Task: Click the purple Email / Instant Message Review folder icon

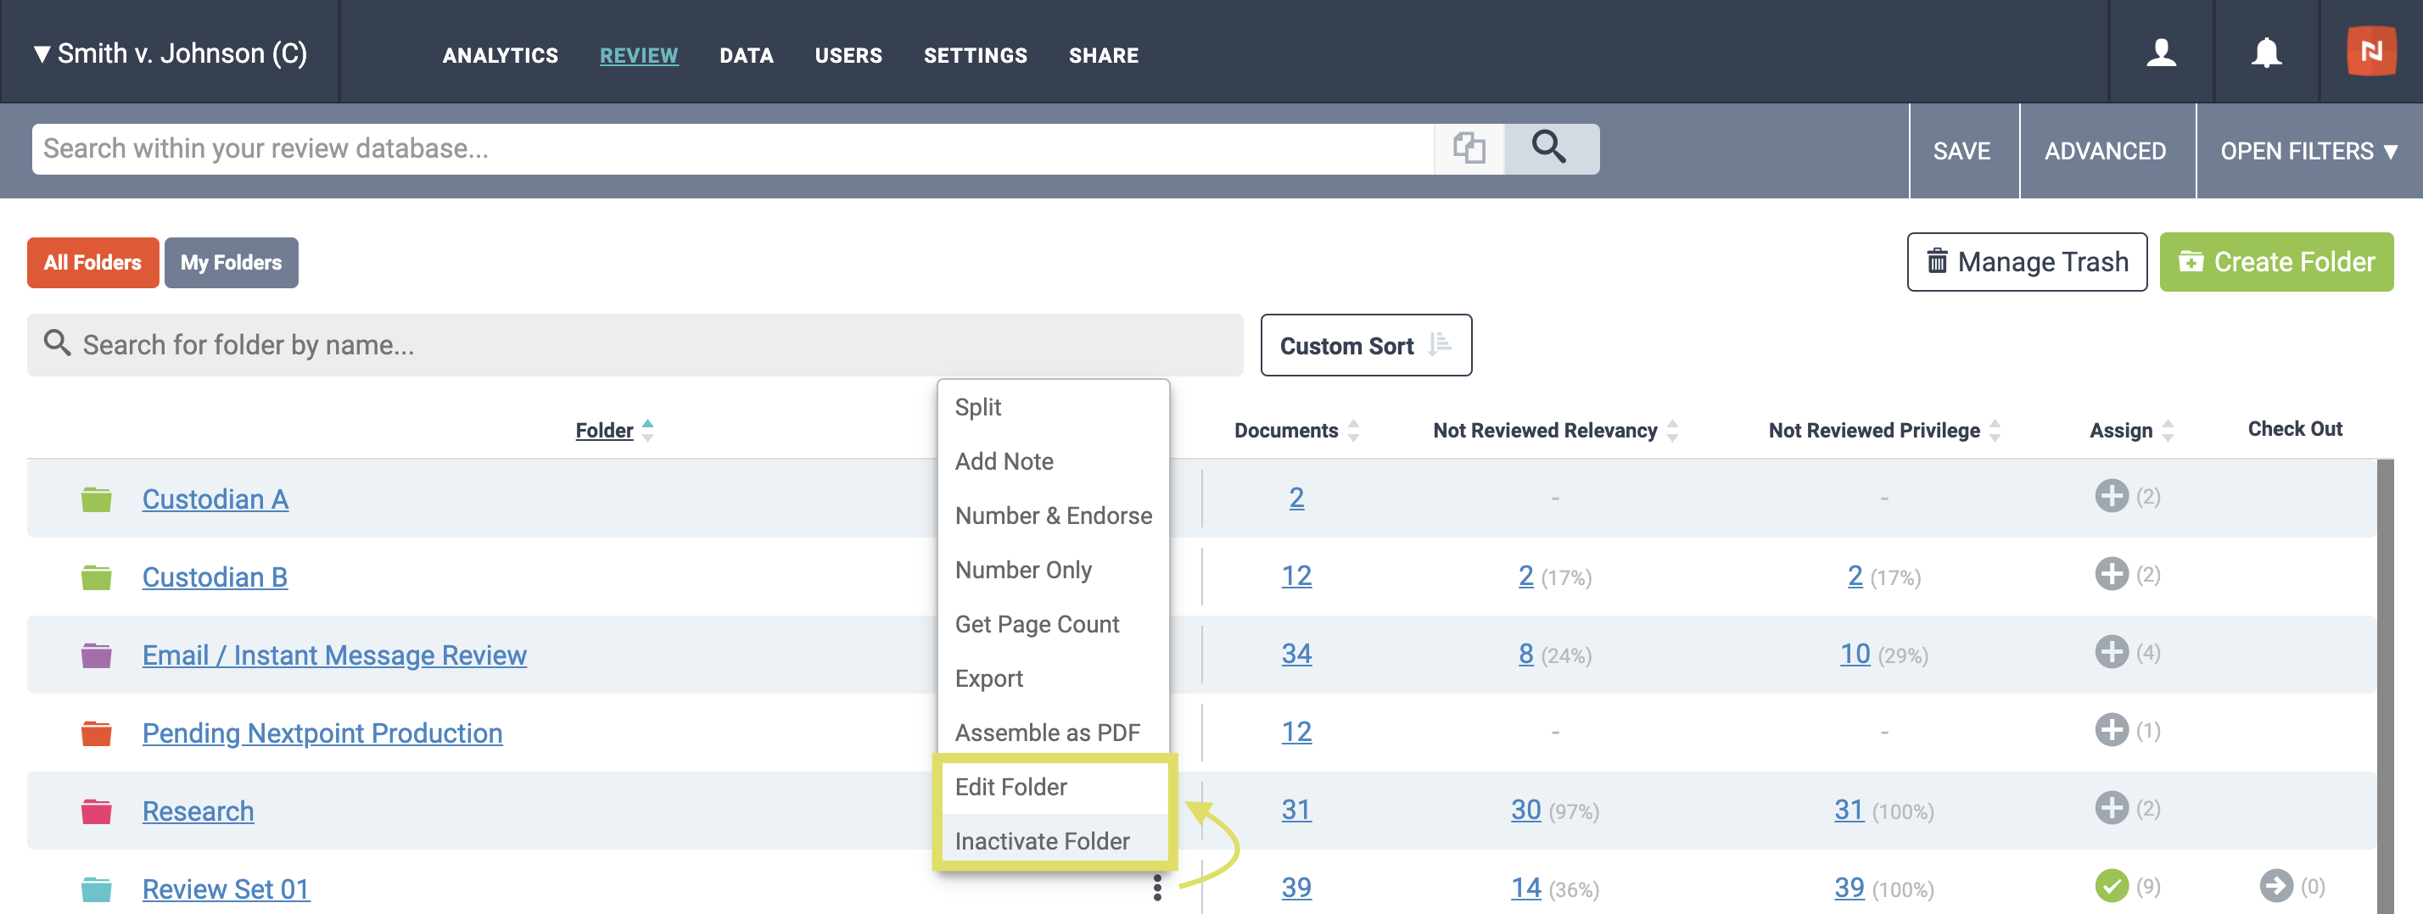Action: [x=96, y=655]
